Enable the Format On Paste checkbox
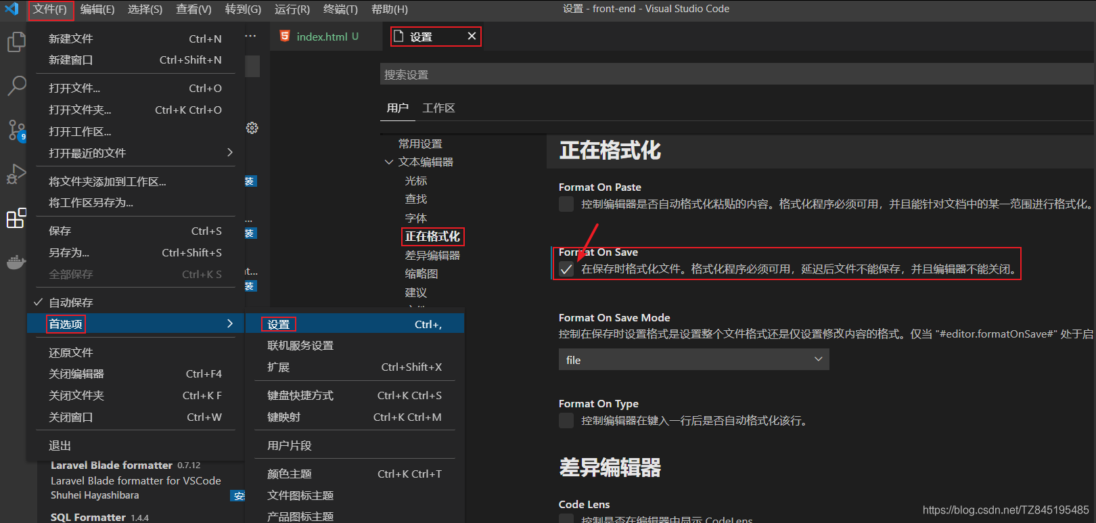 pyautogui.click(x=566, y=204)
